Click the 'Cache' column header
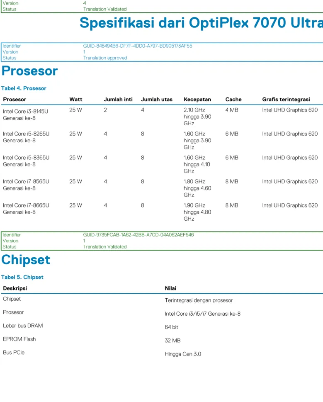323x402 pixels. click(233, 100)
